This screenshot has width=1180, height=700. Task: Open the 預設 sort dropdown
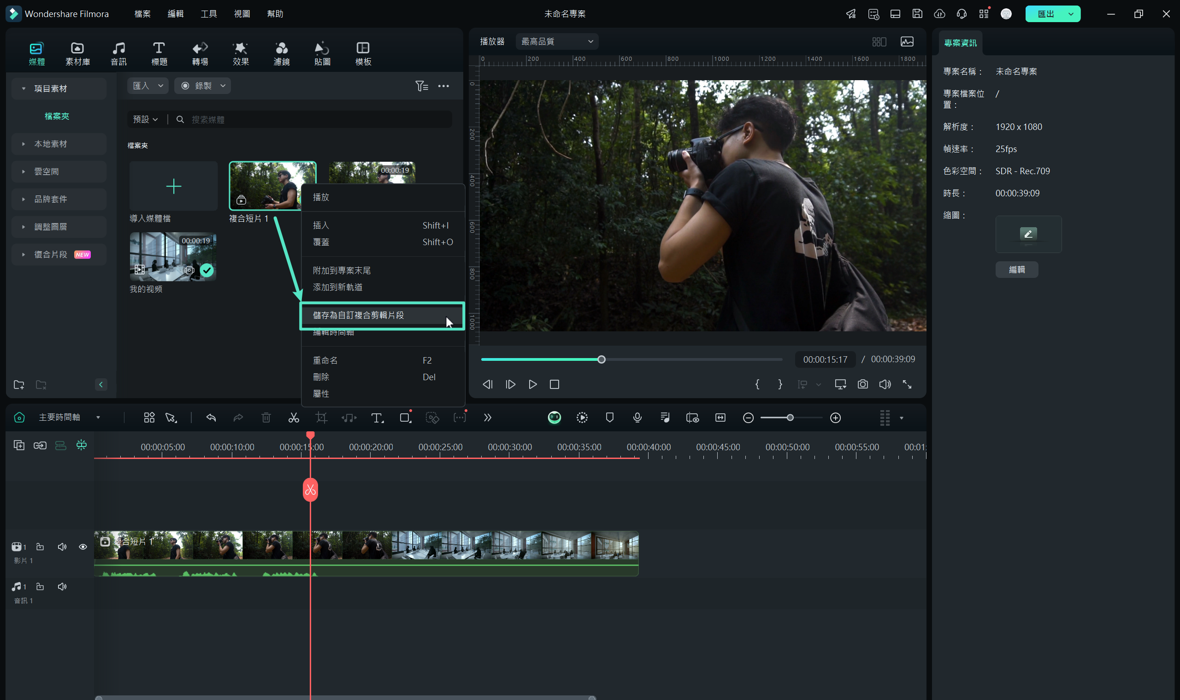pos(145,119)
